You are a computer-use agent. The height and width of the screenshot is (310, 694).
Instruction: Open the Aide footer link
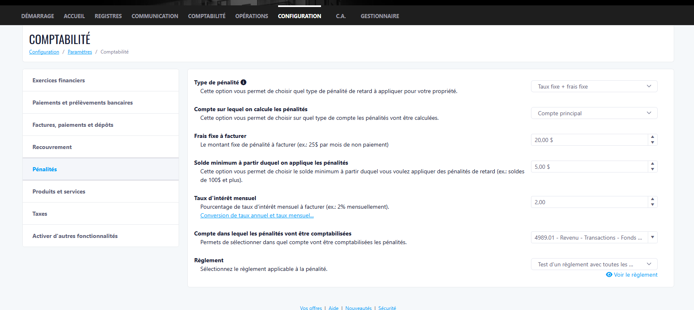[x=333, y=308]
